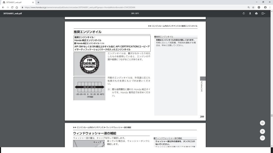Open the Chrome profile menu
This screenshot has width=273, height=153.
coord(265,7)
